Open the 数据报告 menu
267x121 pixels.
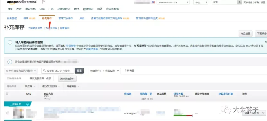click(88, 9)
